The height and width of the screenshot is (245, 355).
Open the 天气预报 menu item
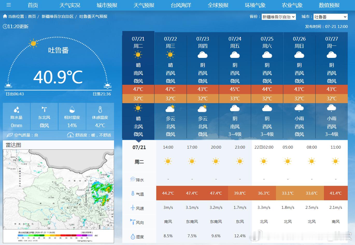click(x=144, y=5)
